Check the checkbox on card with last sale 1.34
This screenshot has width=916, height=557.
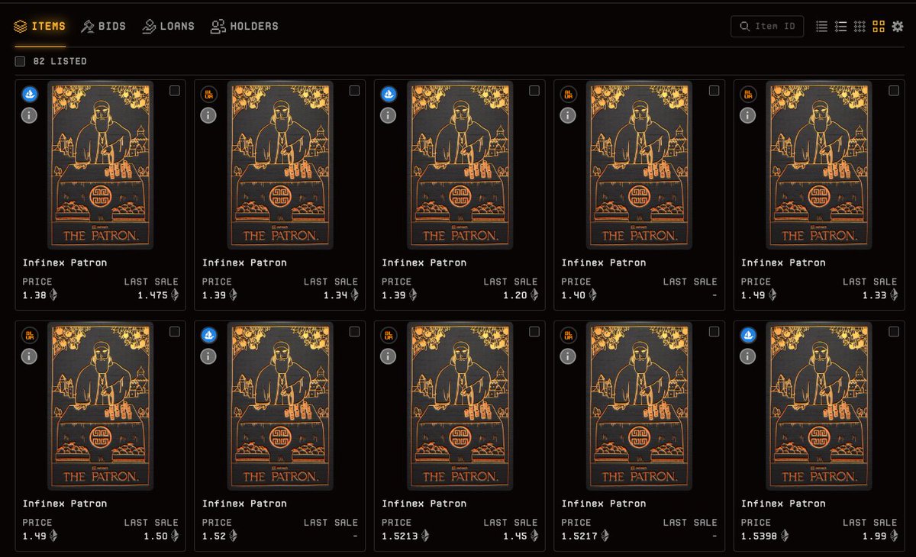354,91
